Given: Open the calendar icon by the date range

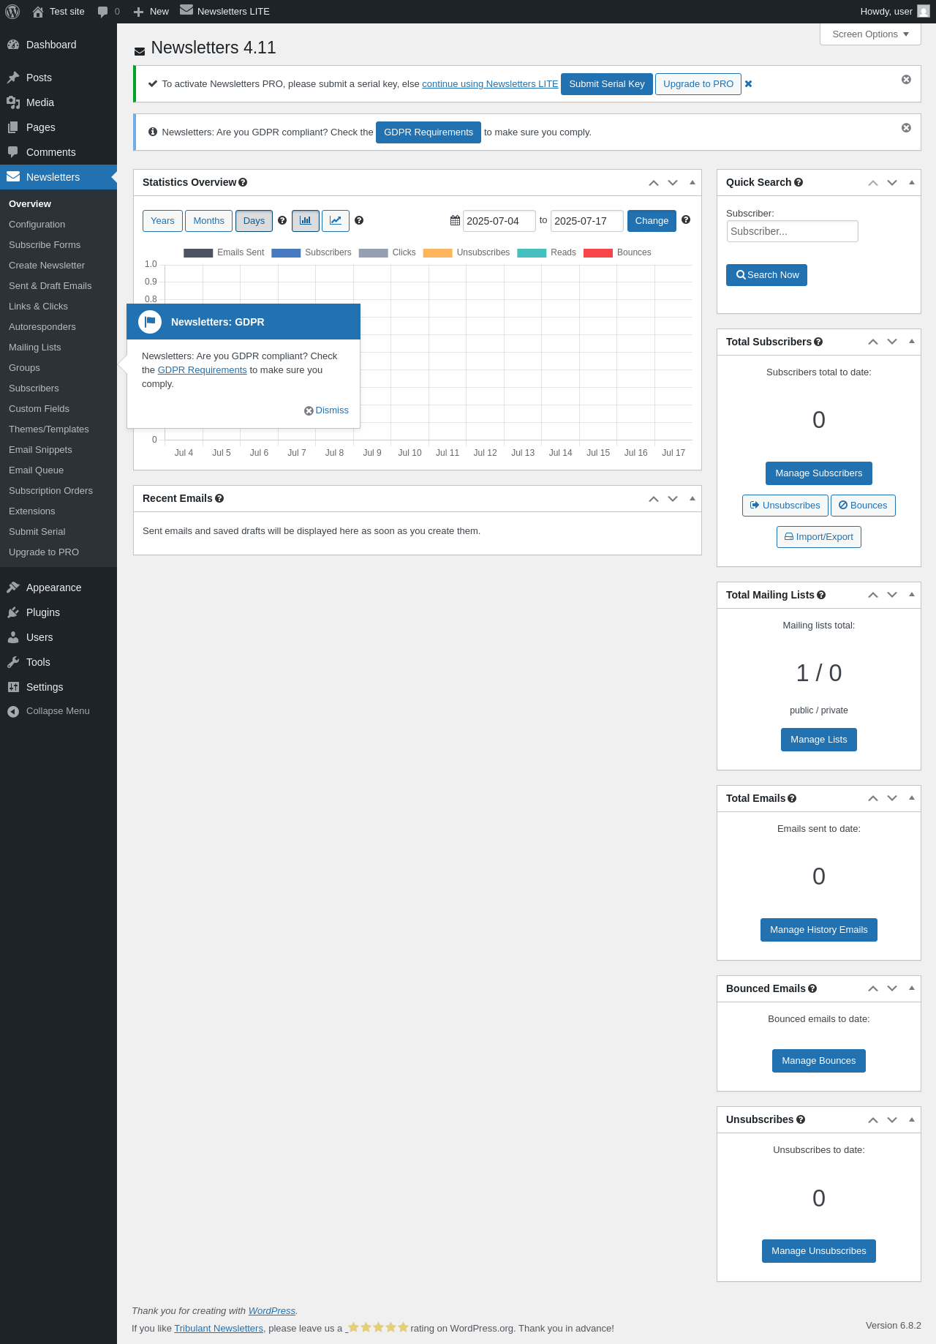Looking at the screenshot, I should click(x=455, y=220).
